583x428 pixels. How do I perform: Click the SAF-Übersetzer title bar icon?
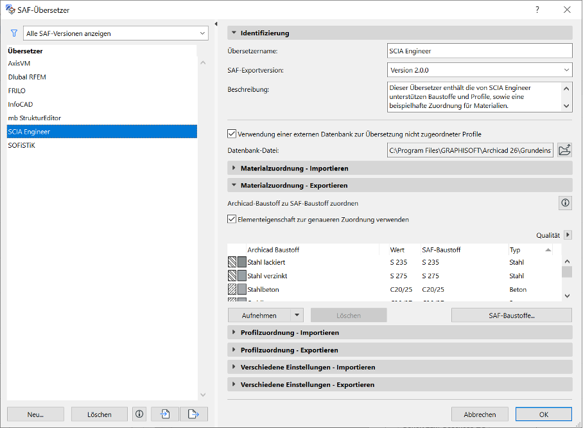point(10,9)
